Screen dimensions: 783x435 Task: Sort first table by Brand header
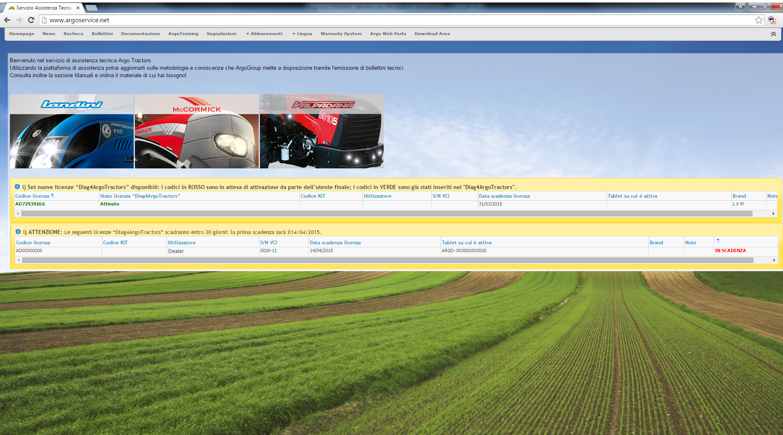pyautogui.click(x=739, y=196)
